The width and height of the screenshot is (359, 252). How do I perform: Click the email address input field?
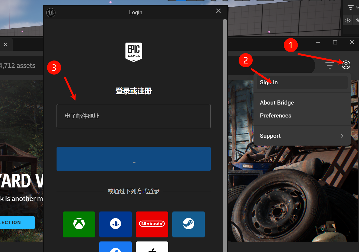click(x=134, y=116)
